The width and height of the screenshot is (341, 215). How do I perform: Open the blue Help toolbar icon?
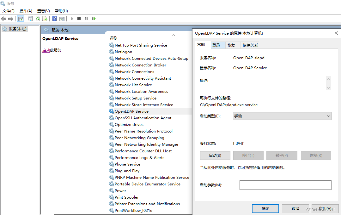click(x=55, y=19)
